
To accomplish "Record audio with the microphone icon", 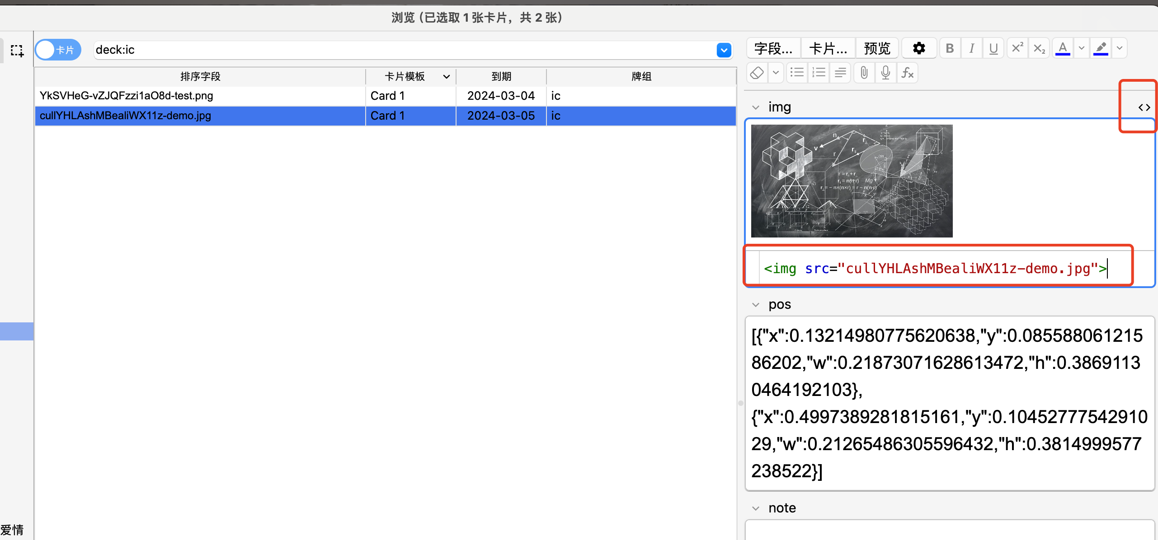I will tap(885, 73).
